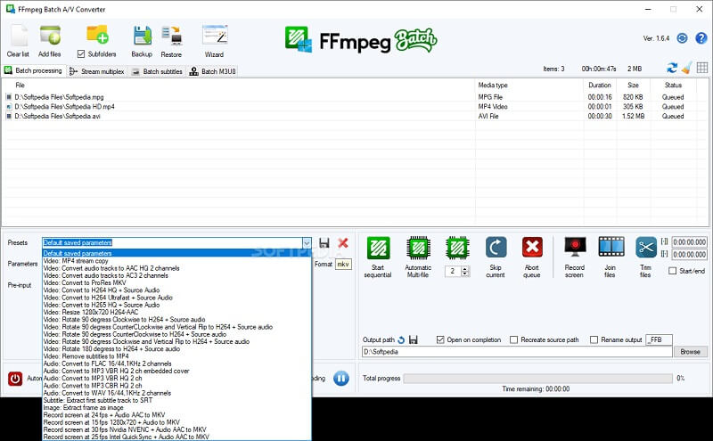Select the Trim files scissors icon
713x441 pixels.
pyautogui.click(x=645, y=248)
